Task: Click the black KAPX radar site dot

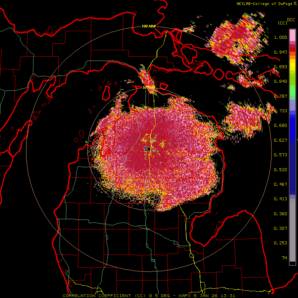Action: pos(149,149)
